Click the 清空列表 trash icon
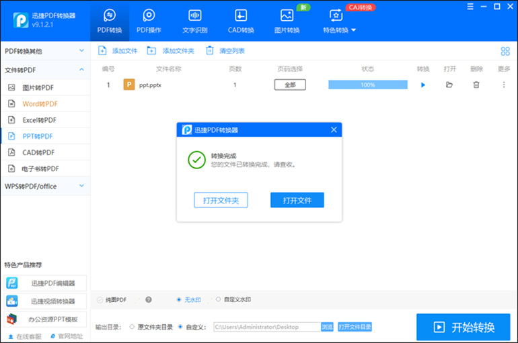 pyautogui.click(x=209, y=51)
